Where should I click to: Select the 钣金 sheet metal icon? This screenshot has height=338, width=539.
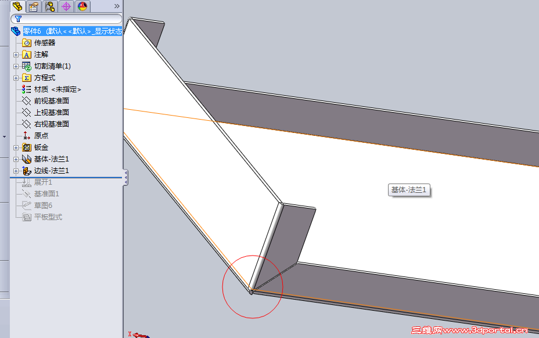point(27,148)
